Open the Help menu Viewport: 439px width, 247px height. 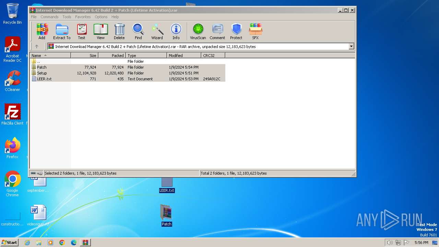point(115,17)
